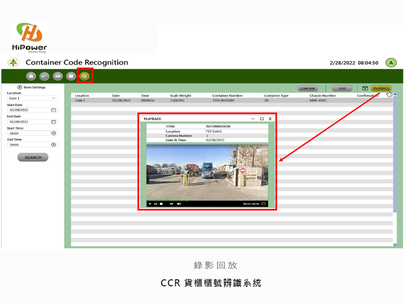Image resolution: width=404 pixels, height=303 pixels.
Task: Click the Start Time clock icon
Action: (x=54, y=133)
